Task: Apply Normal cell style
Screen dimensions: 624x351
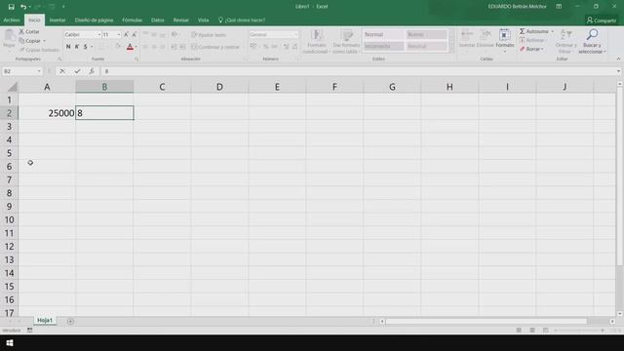Action: click(383, 35)
